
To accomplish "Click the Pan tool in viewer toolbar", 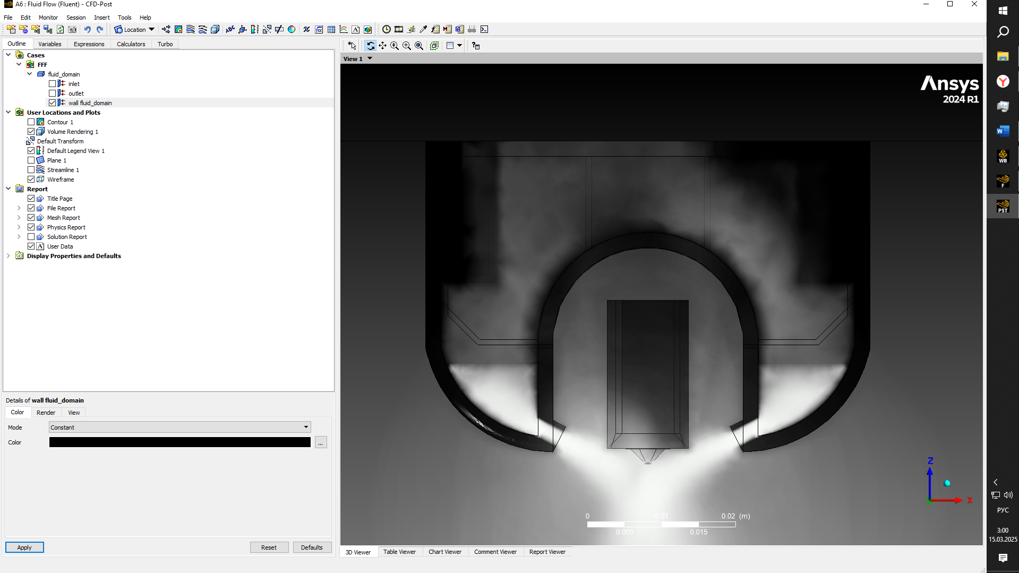I will (382, 46).
